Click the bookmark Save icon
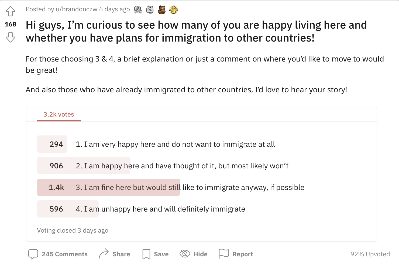Viewport: 399px width, 272px height. (146, 254)
